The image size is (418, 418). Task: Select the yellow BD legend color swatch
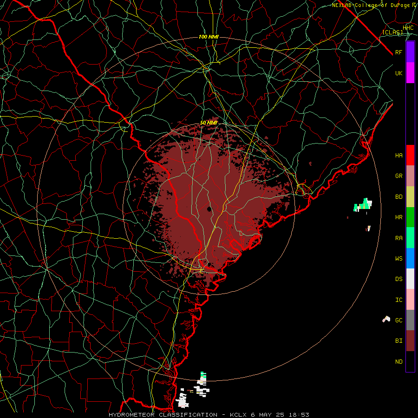[x=410, y=196]
